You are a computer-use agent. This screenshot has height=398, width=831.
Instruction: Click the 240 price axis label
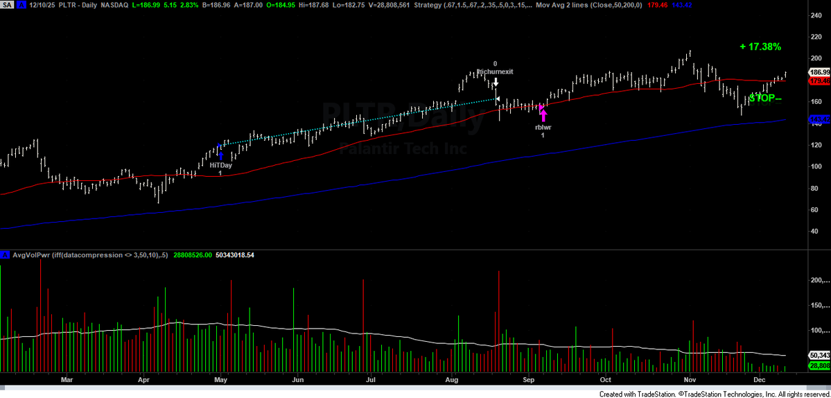(x=817, y=15)
